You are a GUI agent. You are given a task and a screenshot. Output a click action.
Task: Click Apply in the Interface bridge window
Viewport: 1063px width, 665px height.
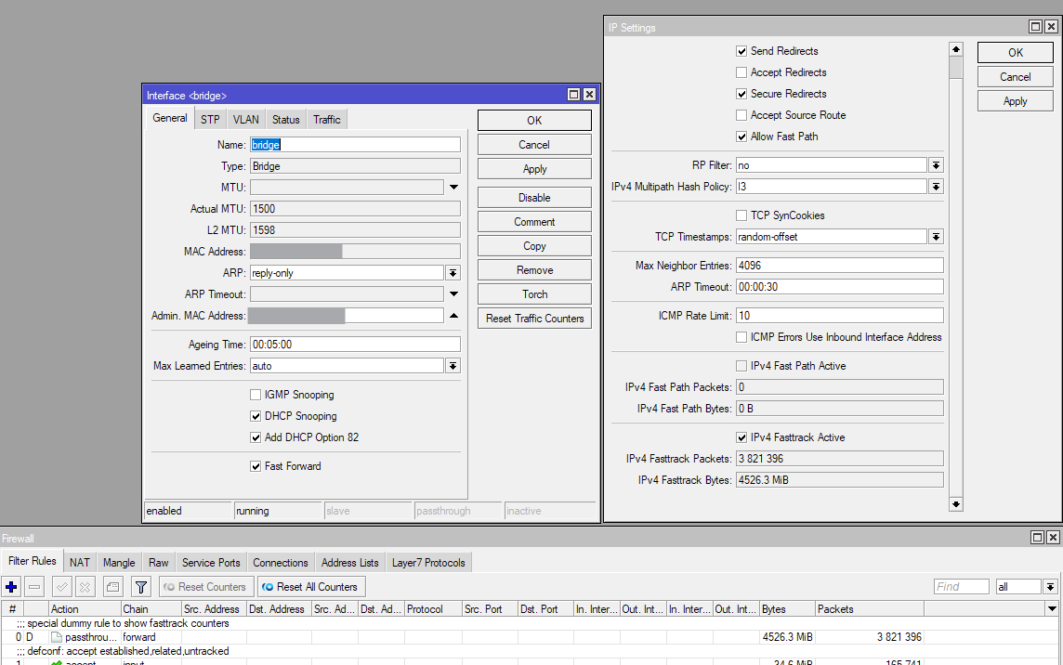(x=534, y=169)
